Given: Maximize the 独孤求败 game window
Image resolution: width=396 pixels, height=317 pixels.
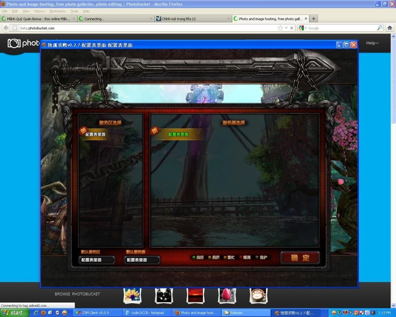Looking at the screenshot, I should 346,45.
